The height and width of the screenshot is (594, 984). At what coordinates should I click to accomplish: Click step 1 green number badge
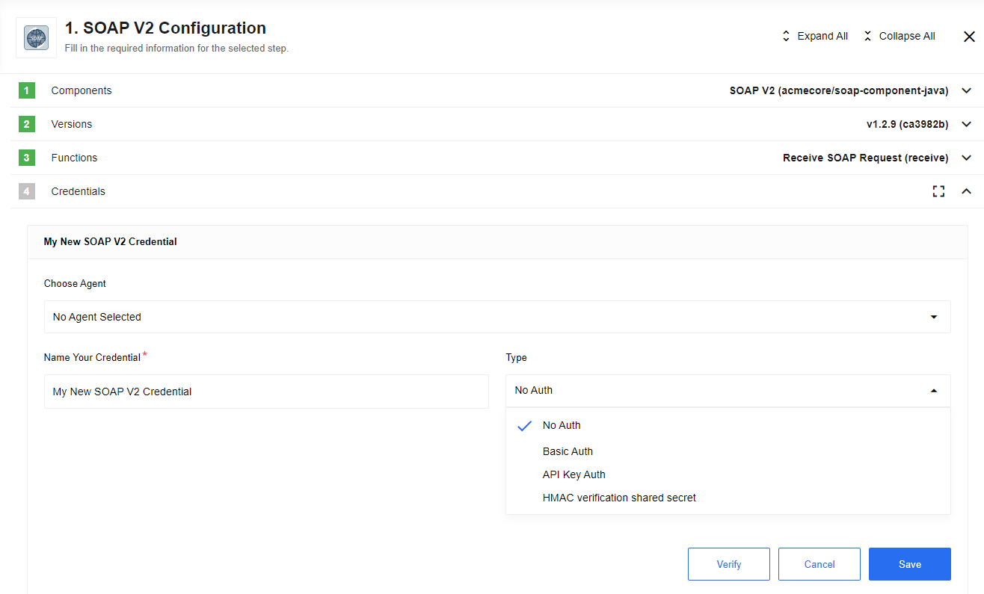coord(27,90)
